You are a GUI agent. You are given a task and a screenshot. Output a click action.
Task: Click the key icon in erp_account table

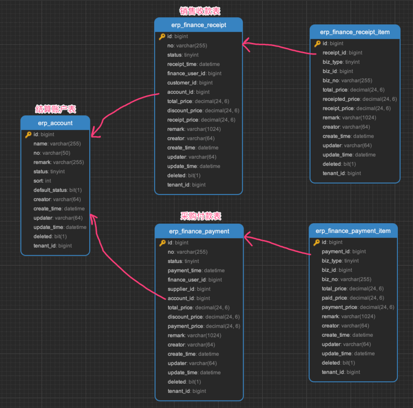coord(28,134)
